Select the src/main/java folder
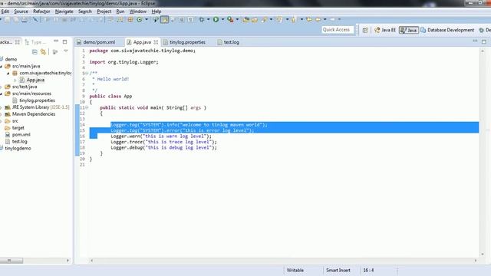 [25, 66]
